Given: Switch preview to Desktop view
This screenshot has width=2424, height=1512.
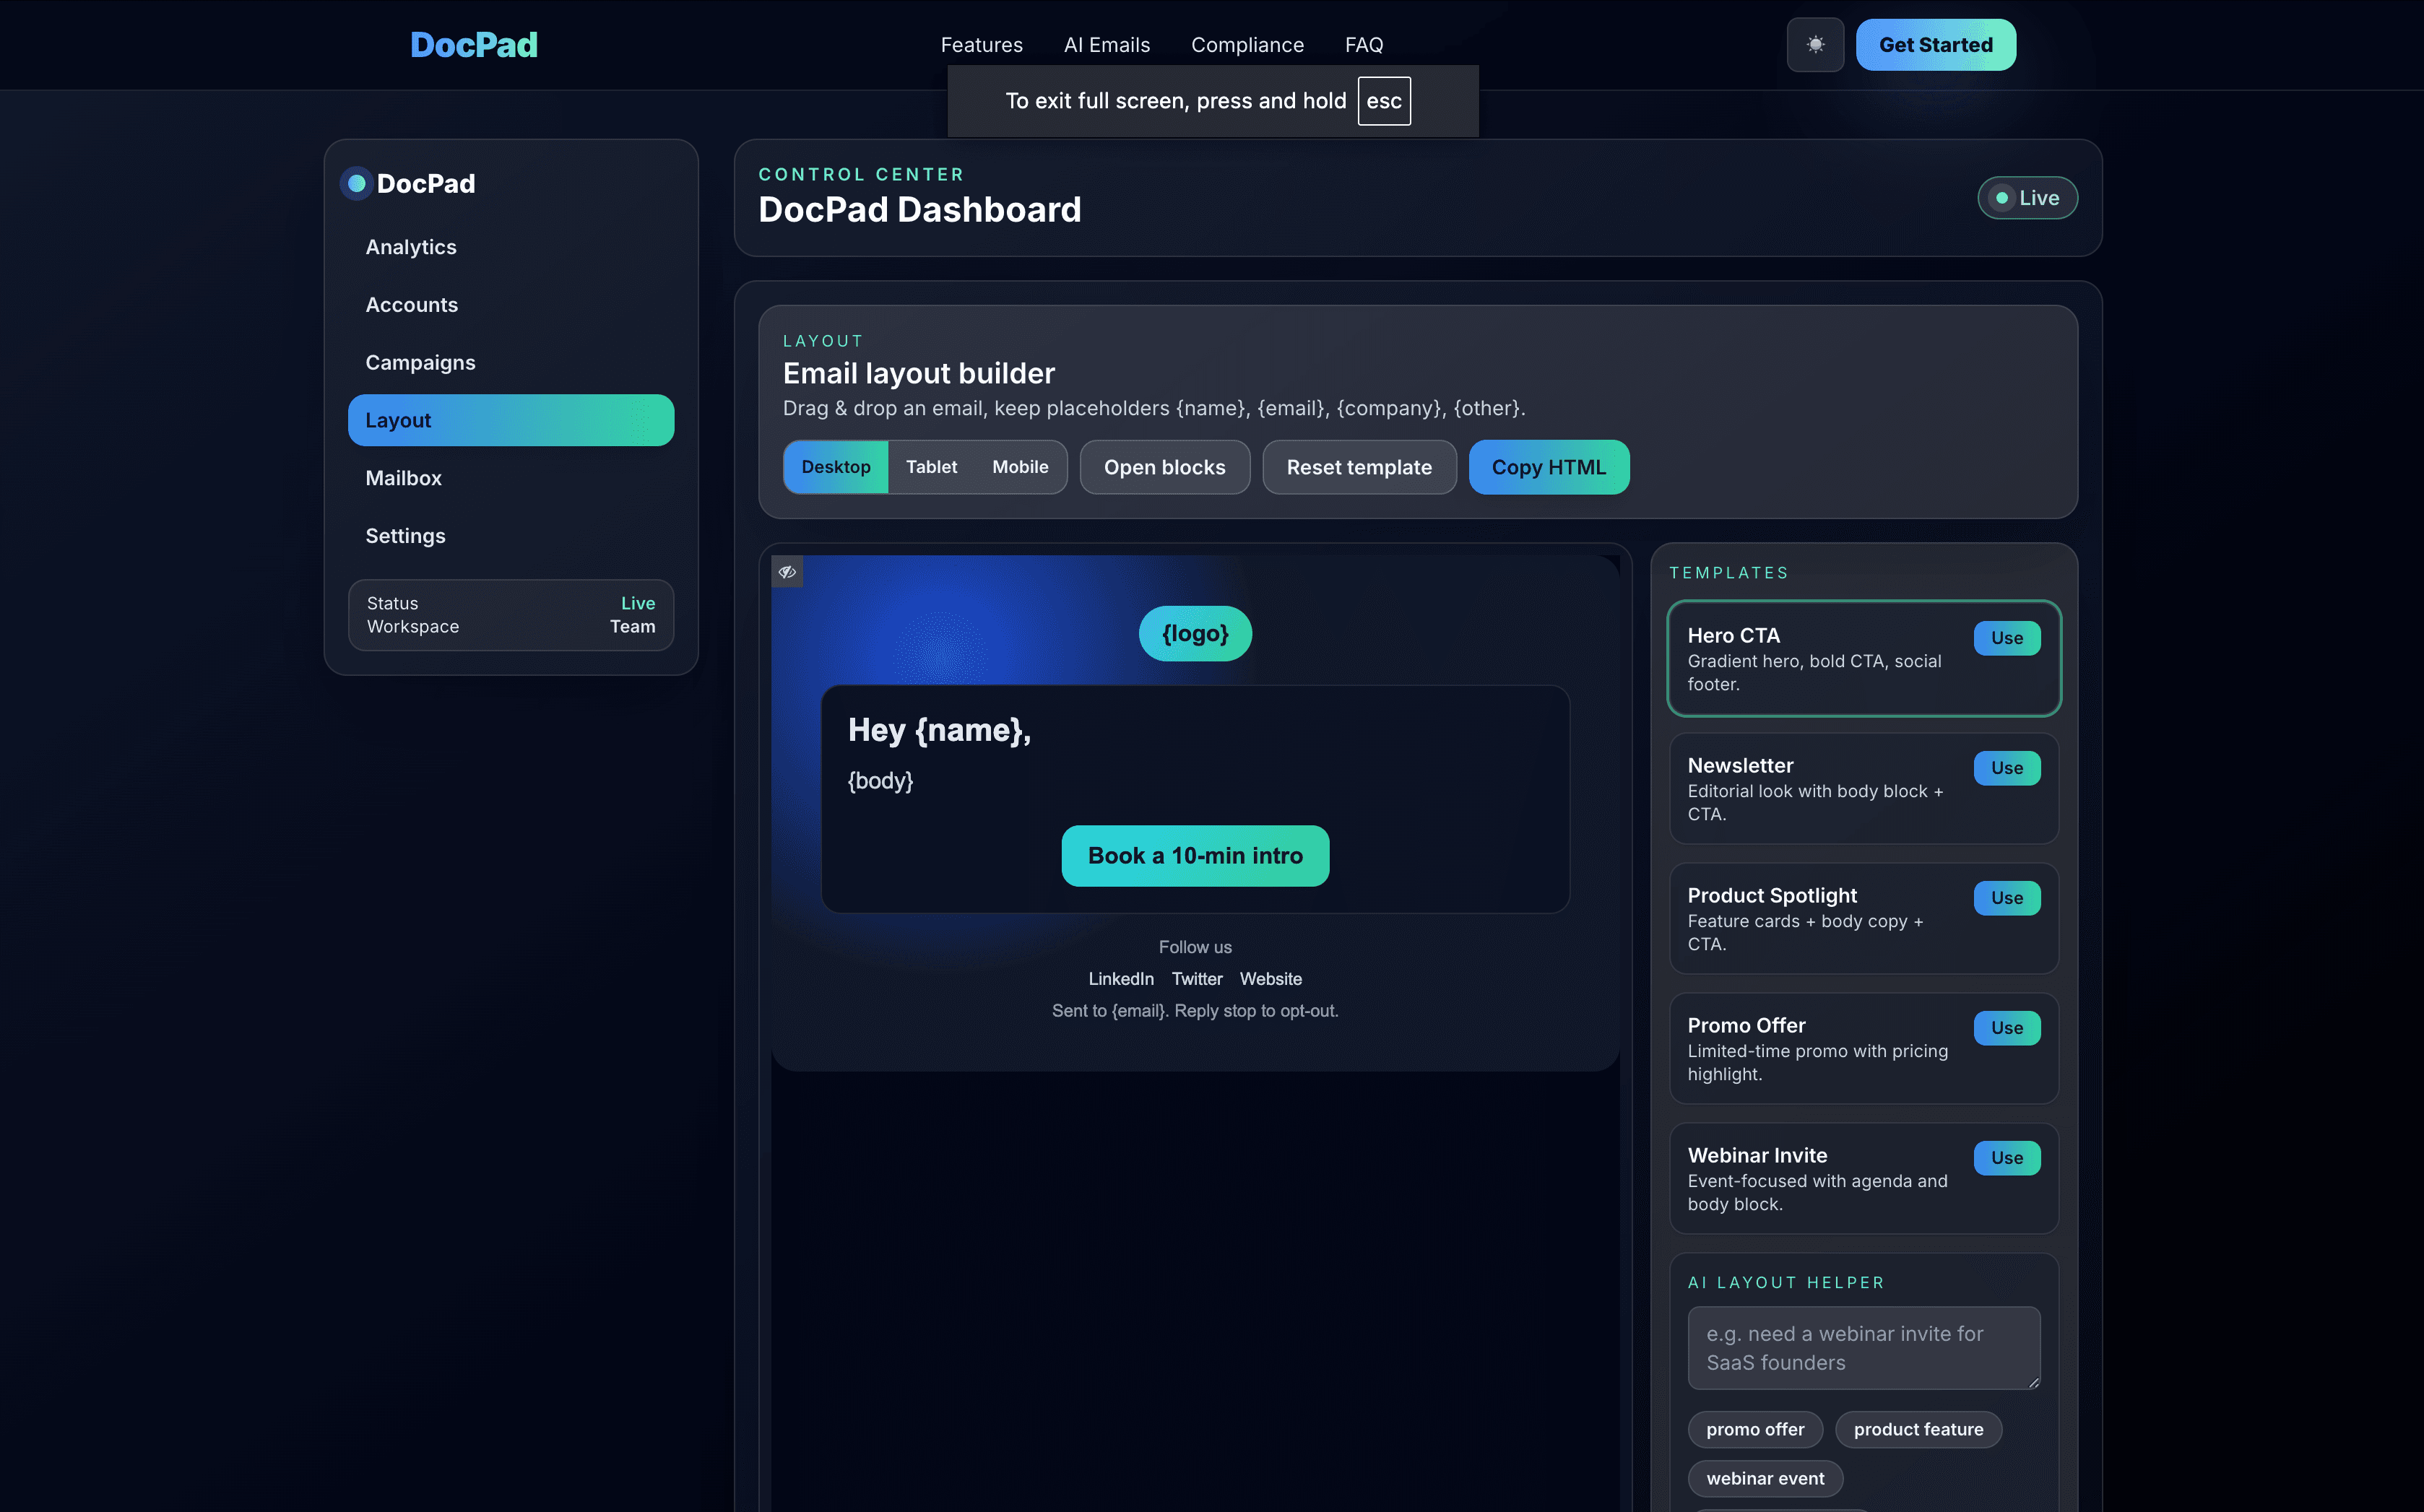Looking at the screenshot, I should coord(836,467).
